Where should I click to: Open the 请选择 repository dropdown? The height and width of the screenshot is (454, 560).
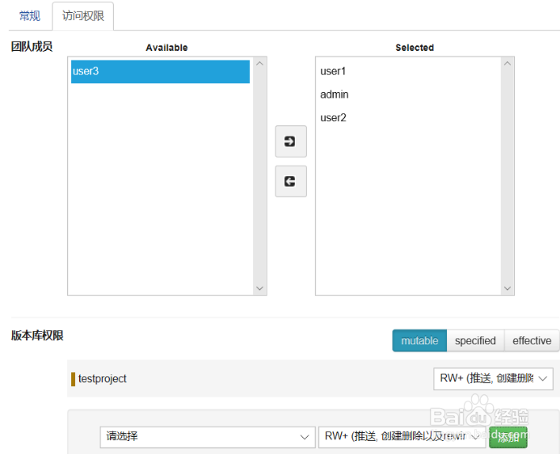pyautogui.click(x=208, y=437)
